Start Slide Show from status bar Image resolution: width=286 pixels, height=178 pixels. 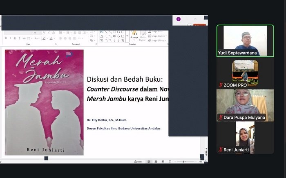click(170, 162)
